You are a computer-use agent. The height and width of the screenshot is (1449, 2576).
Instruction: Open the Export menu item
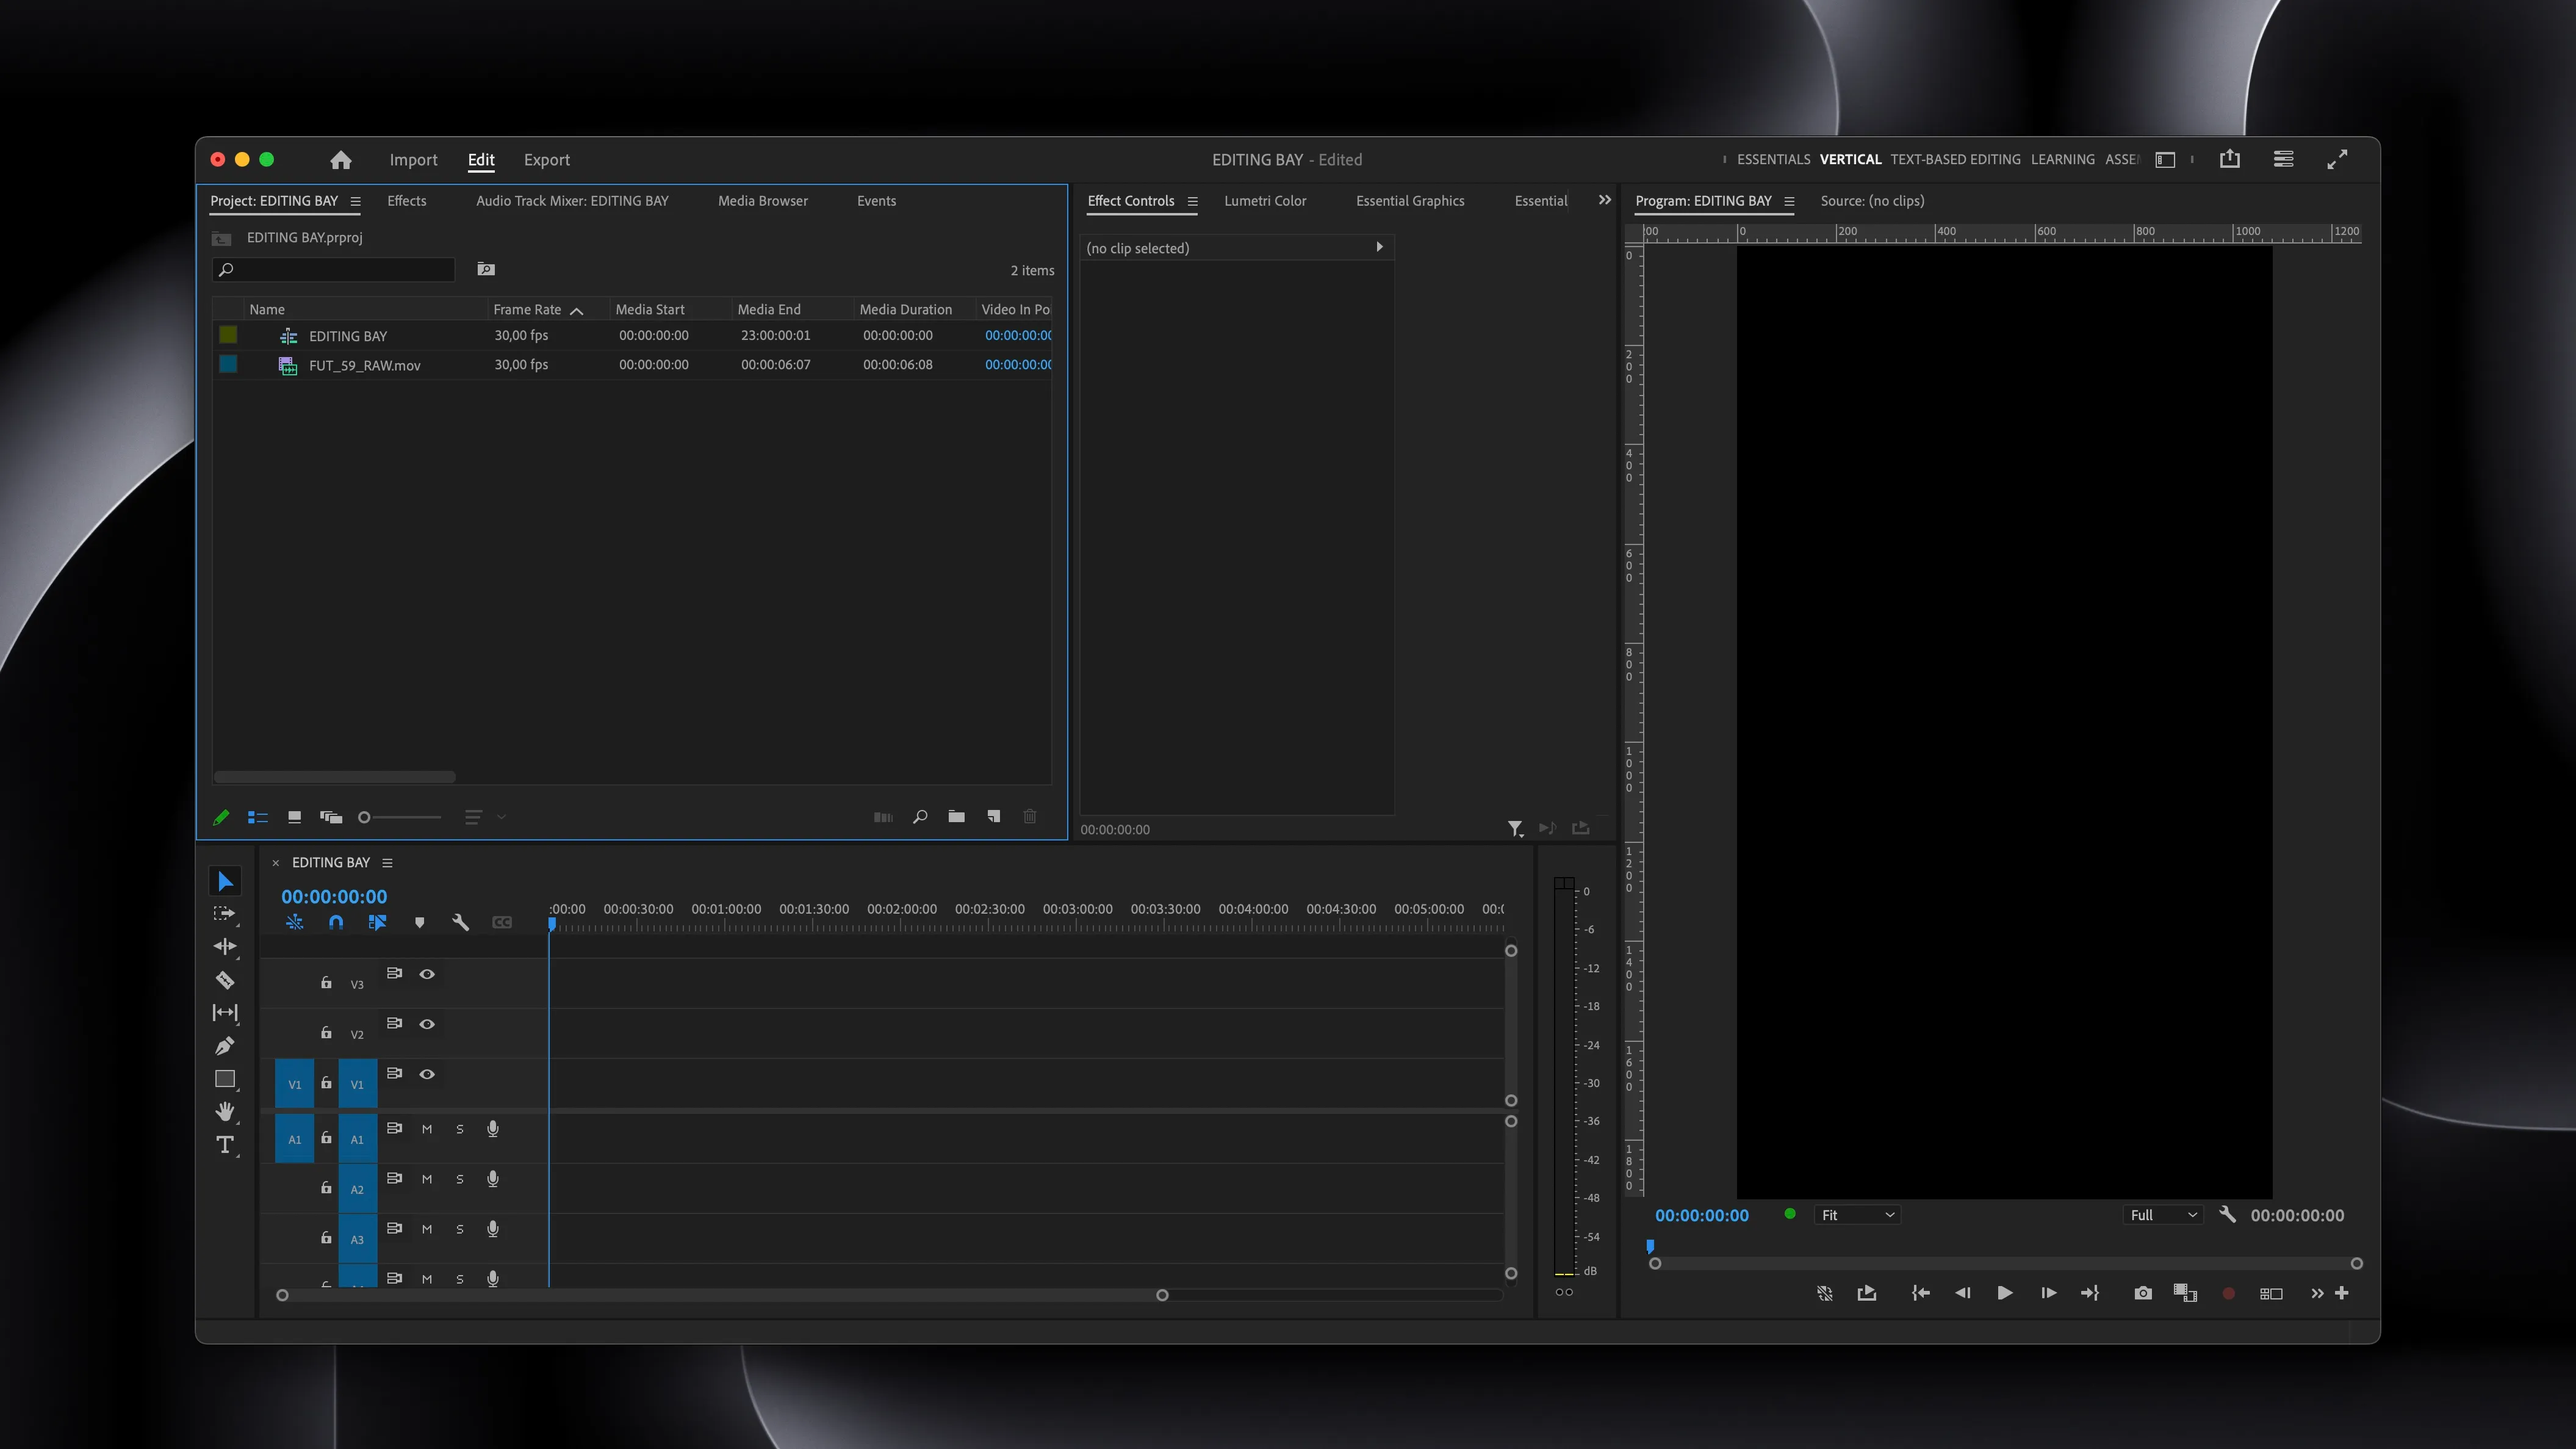click(x=546, y=160)
